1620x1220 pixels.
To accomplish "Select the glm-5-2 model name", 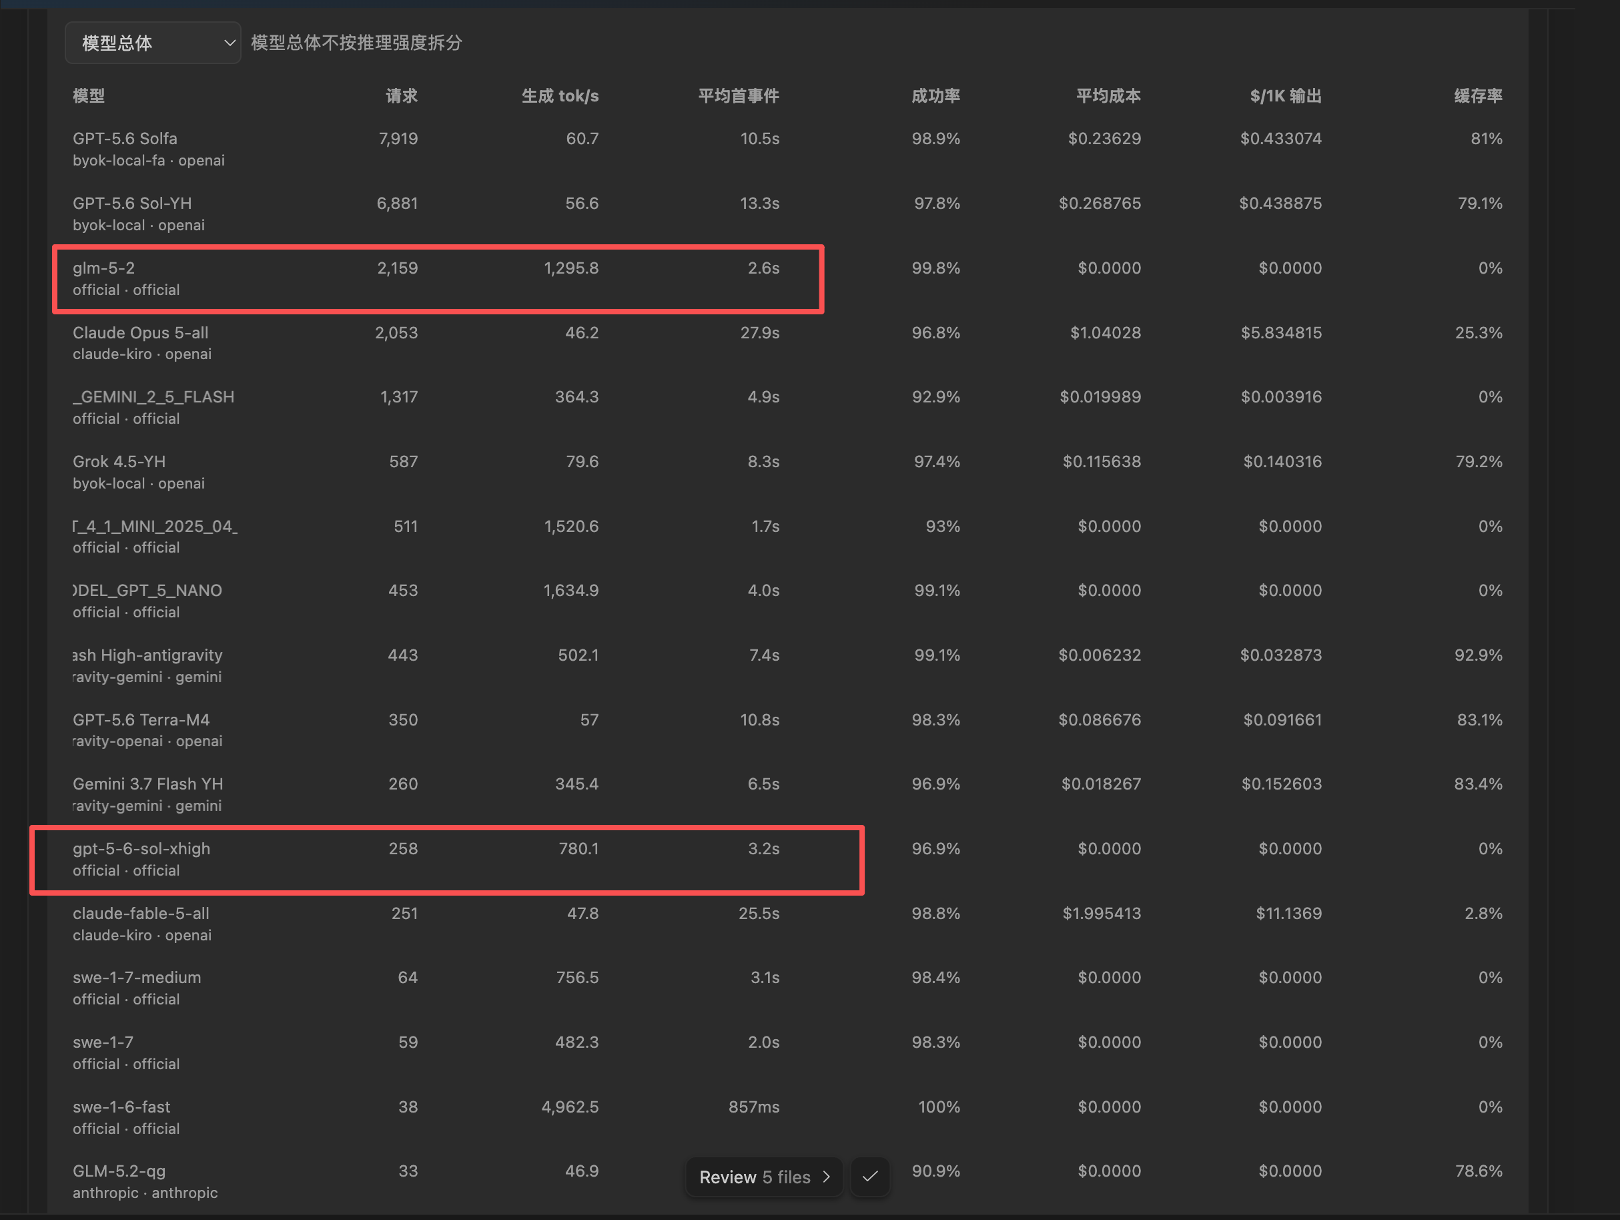I will coord(104,268).
